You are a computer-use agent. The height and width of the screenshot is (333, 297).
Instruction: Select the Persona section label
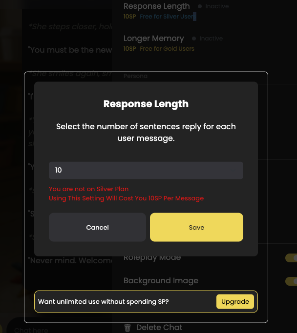[x=135, y=76]
